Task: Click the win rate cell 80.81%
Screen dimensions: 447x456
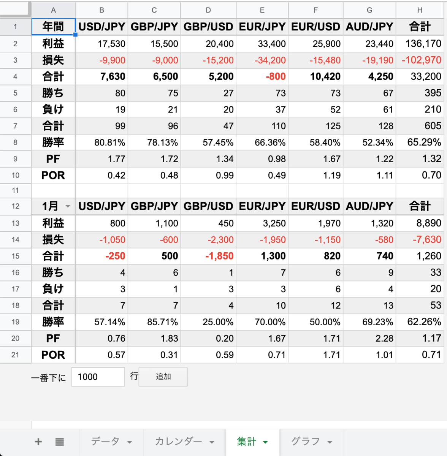Action: 102,142
